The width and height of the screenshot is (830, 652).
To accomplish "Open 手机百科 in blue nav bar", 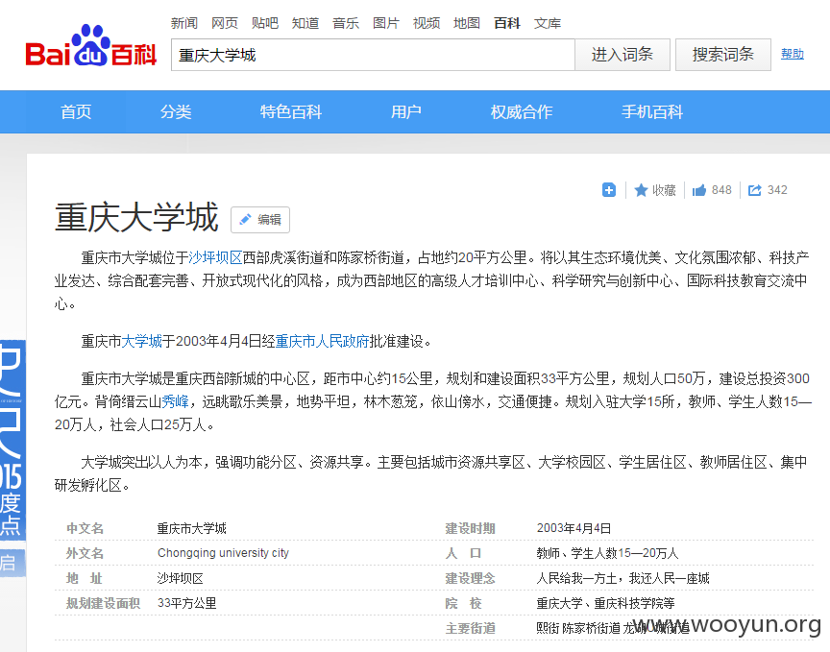I will click(652, 111).
